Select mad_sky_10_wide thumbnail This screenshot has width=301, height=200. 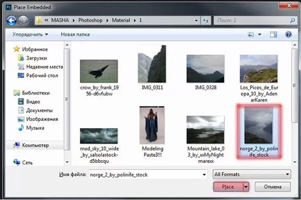coord(99,136)
